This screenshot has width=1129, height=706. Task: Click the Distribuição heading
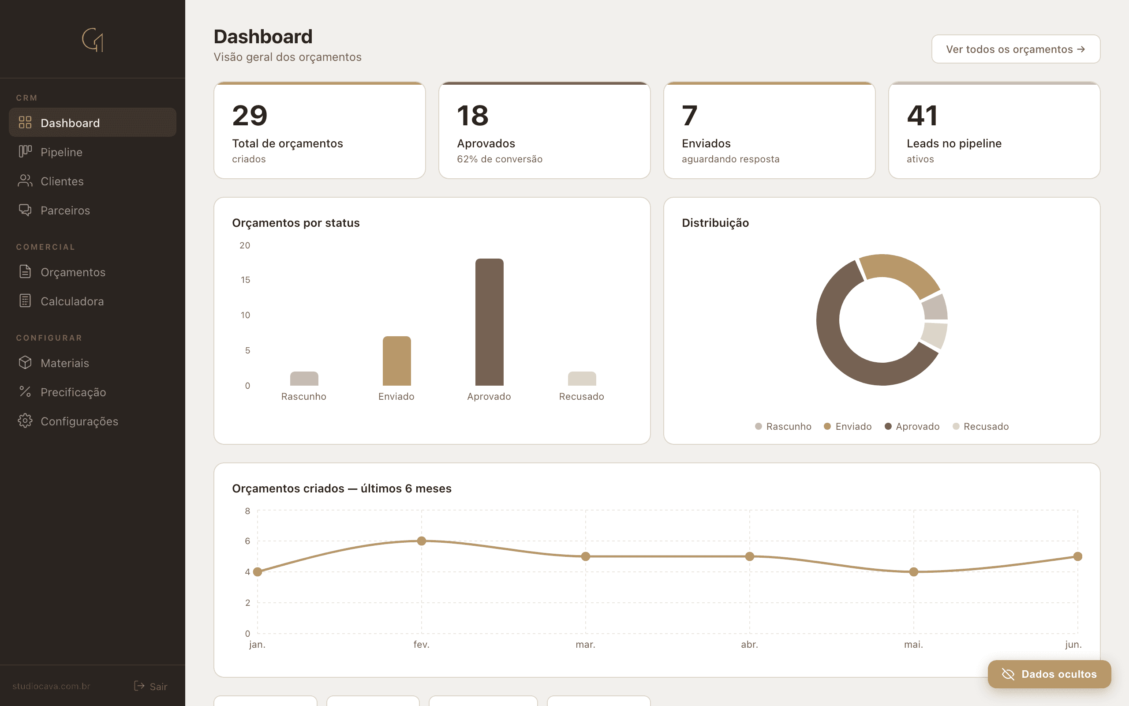tap(715, 223)
